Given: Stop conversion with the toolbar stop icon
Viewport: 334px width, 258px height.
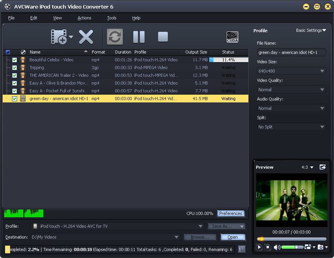Looking at the screenshot, I should [x=163, y=37].
